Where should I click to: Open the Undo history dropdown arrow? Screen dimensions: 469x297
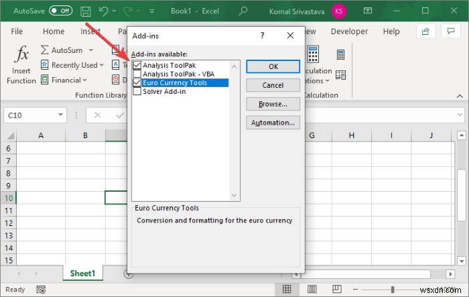coord(114,11)
